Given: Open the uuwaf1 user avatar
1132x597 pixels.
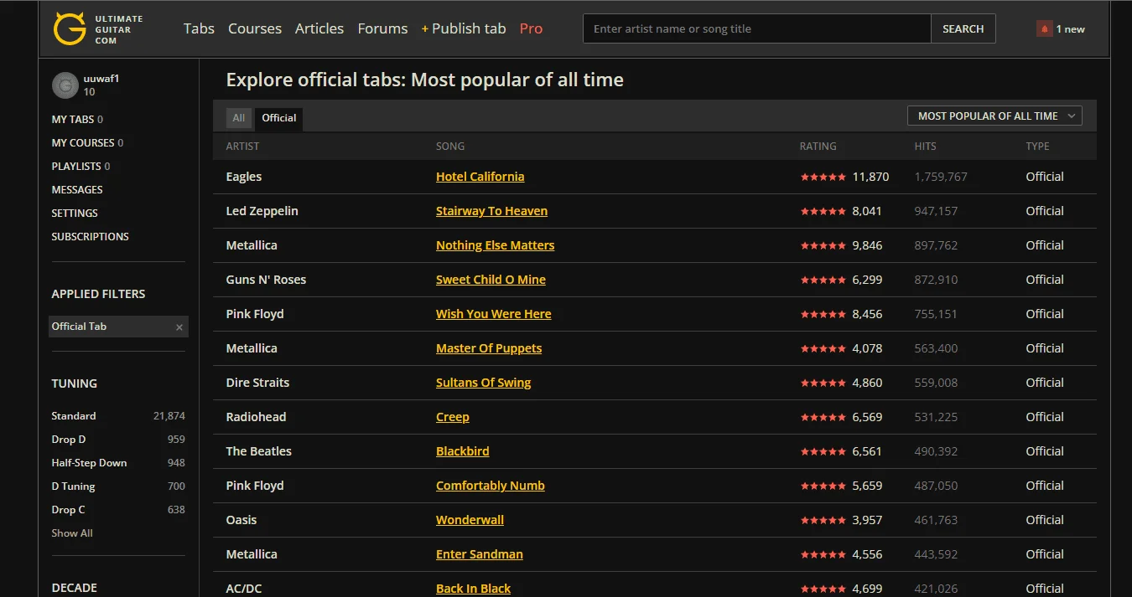Looking at the screenshot, I should 65,85.
